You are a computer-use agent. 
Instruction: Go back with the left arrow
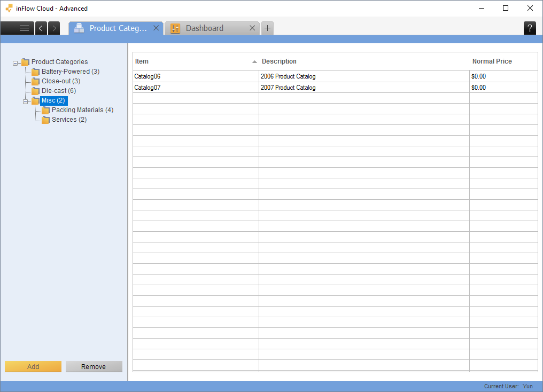(x=41, y=28)
